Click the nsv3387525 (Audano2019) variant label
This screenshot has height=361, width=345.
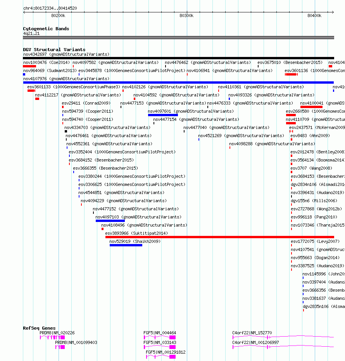click(x=317, y=266)
